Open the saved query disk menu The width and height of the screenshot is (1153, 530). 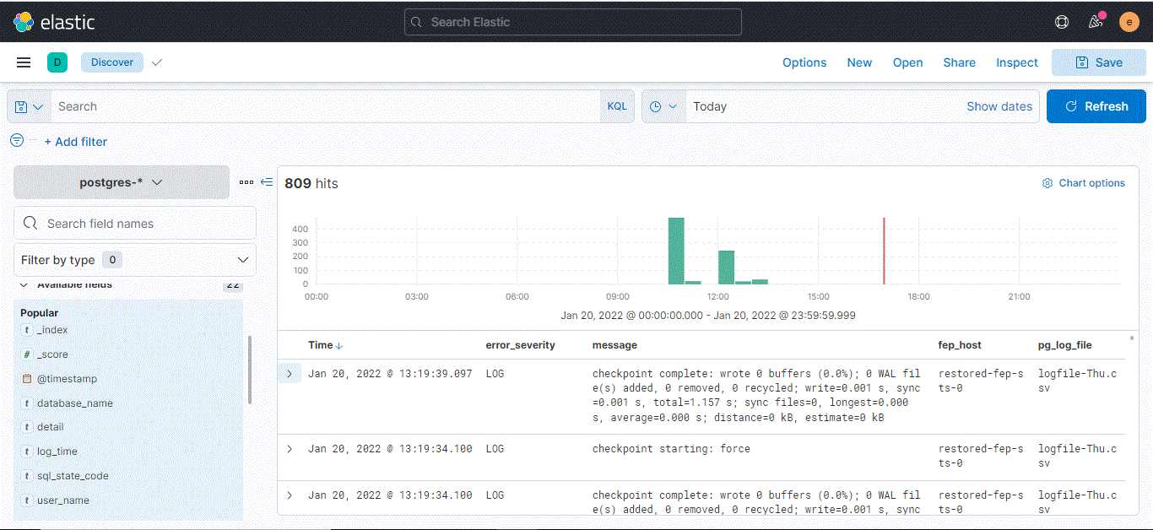[x=29, y=107]
